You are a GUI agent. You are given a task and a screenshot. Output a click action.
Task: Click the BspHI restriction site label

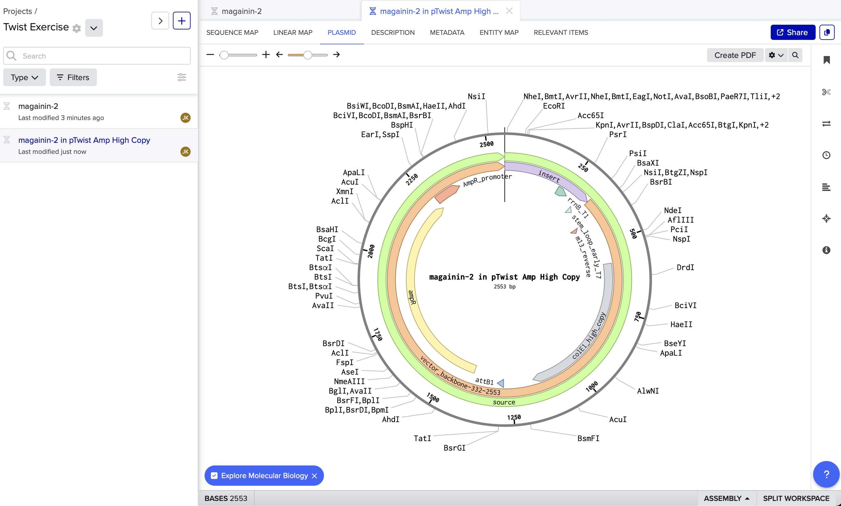pos(402,125)
